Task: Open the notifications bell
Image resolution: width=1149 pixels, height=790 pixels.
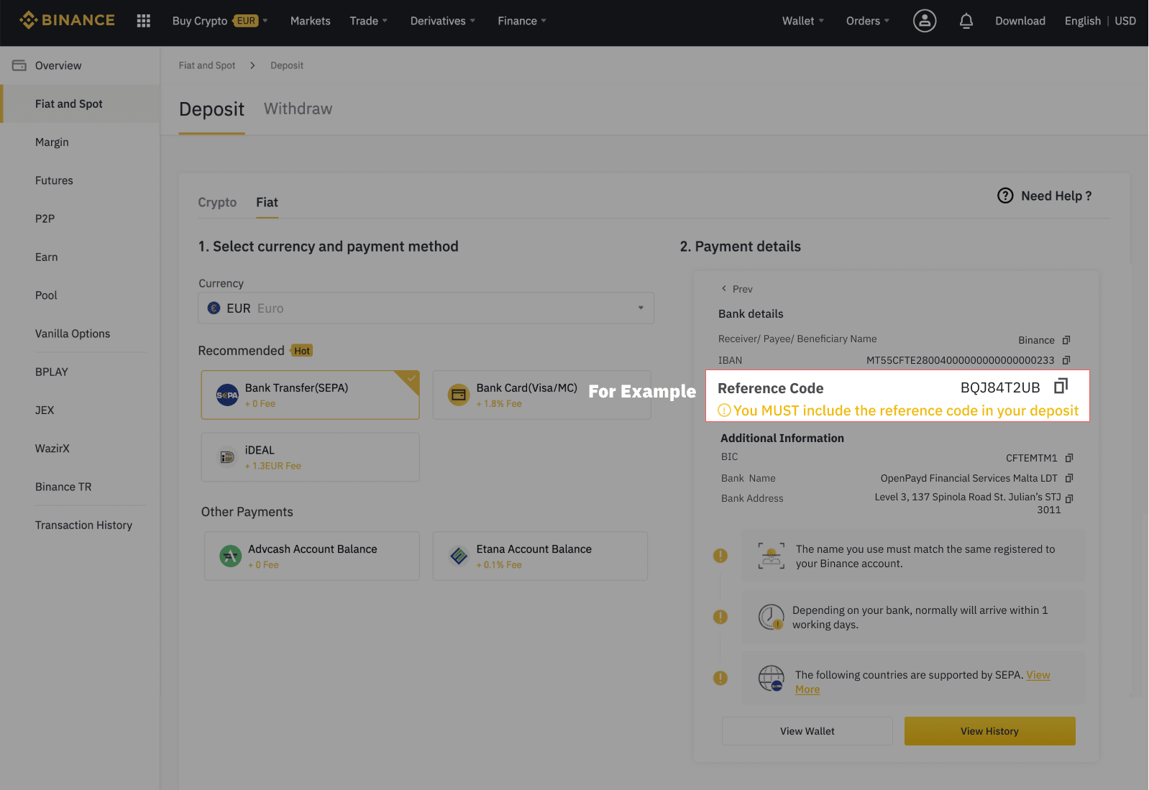Action: (966, 21)
